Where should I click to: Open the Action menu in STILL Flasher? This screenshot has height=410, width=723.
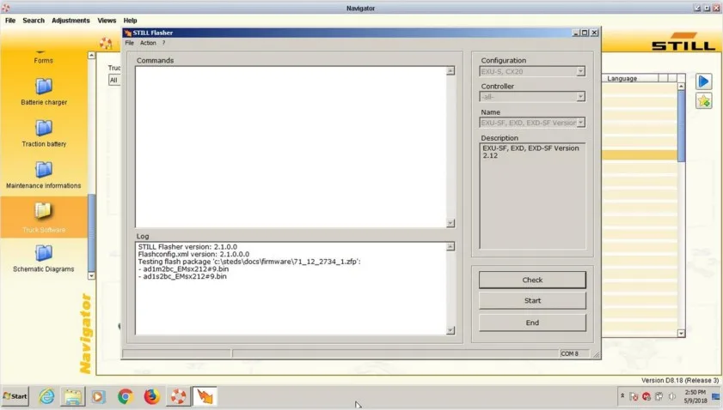coord(148,43)
